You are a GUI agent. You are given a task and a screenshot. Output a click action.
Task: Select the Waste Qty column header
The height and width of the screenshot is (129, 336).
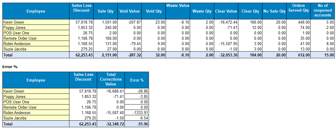202,11
